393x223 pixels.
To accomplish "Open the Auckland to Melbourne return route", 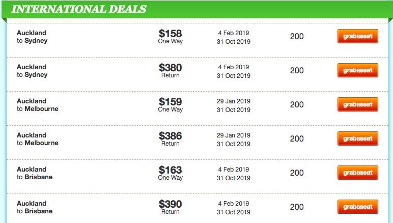I will [x=38, y=139].
